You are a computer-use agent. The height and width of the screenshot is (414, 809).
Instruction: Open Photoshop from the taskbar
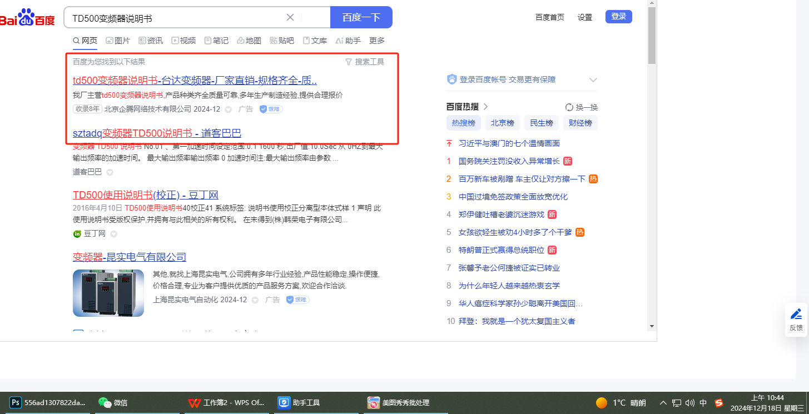tap(49, 403)
